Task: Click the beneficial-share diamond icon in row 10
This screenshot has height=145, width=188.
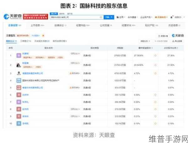Action: coord(155,123)
